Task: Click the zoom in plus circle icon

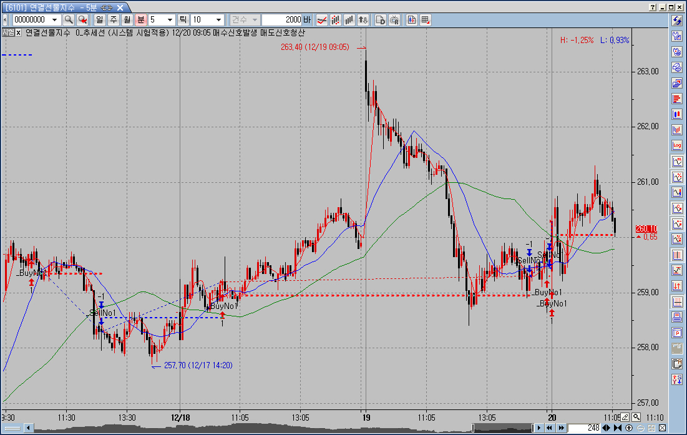Action: pyautogui.click(x=629, y=428)
